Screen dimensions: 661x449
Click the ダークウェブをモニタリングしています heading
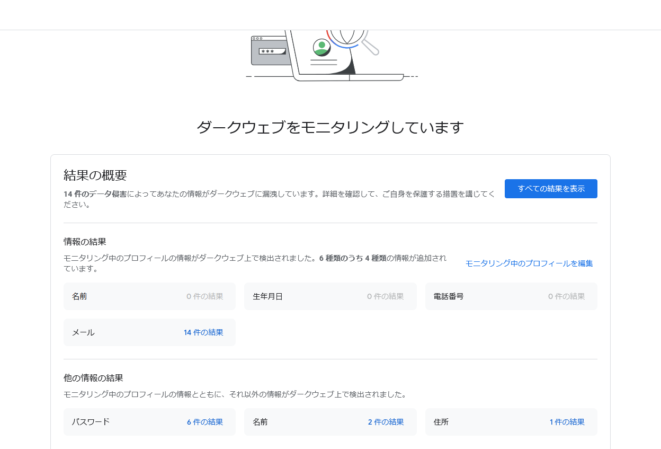coord(330,126)
